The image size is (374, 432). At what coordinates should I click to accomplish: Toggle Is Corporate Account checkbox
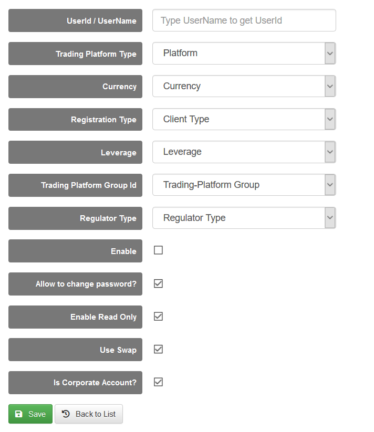[x=158, y=382]
